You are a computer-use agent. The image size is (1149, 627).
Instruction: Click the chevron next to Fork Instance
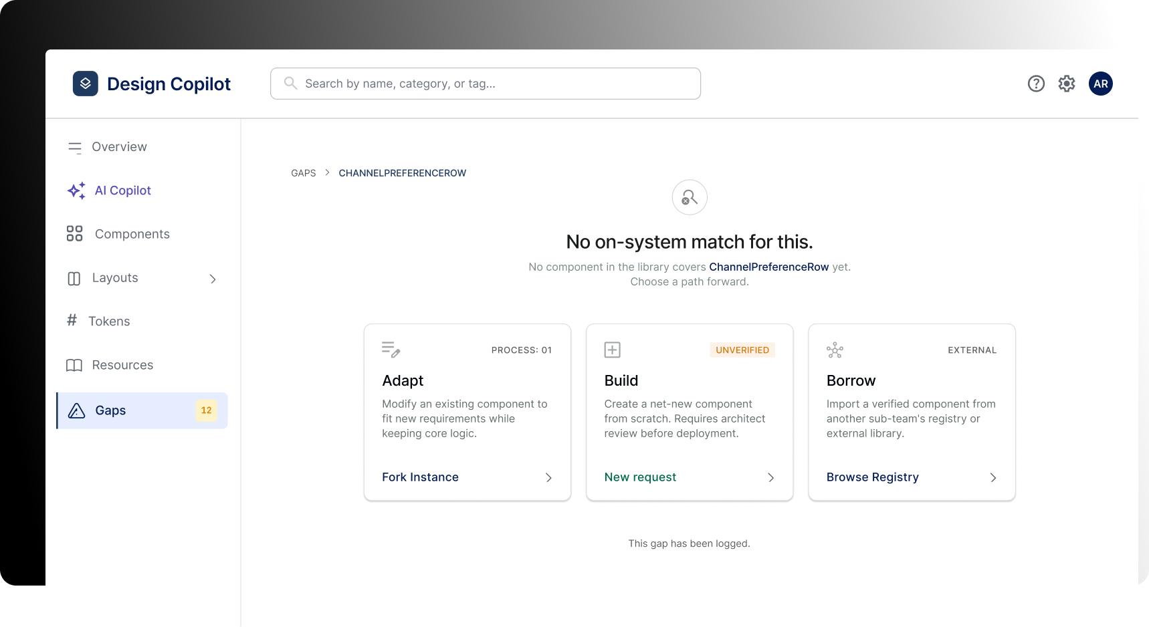(x=548, y=477)
